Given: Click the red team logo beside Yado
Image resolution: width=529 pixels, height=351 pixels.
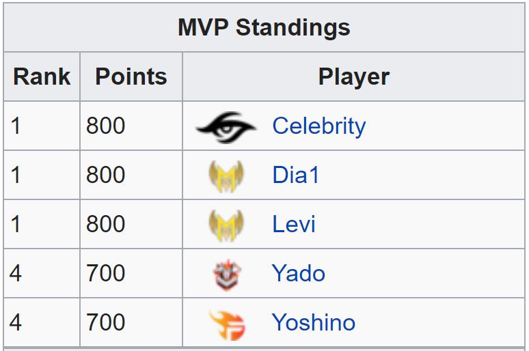Looking at the screenshot, I should point(227,275).
